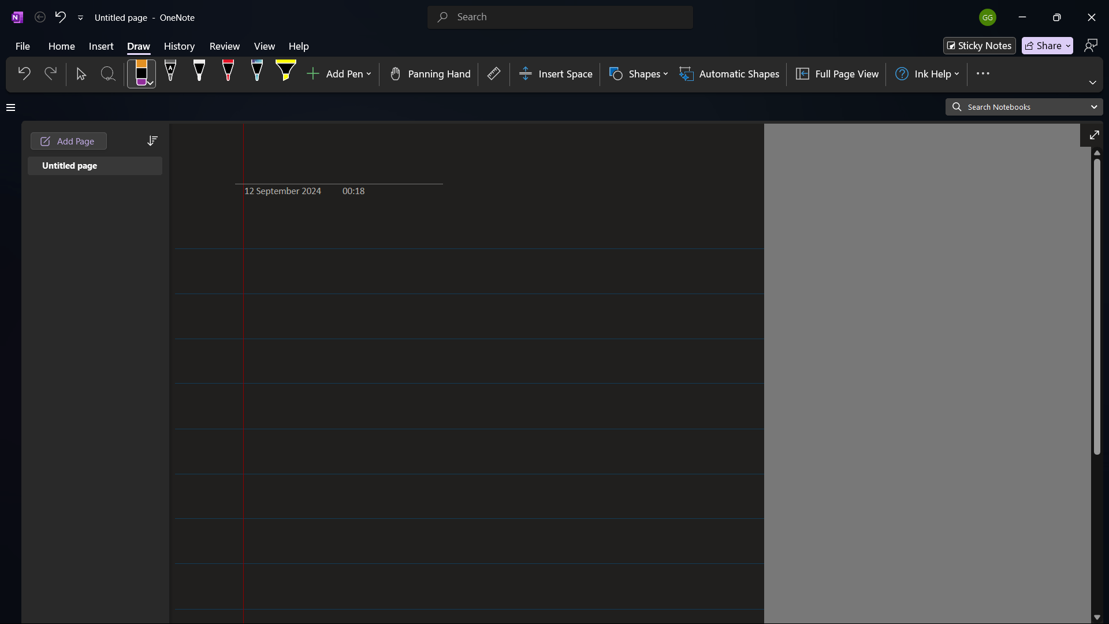Expand the Shapes menu

click(x=639, y=74)
